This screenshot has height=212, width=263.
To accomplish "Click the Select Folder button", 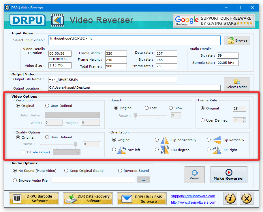I will (x=236, y=84).
